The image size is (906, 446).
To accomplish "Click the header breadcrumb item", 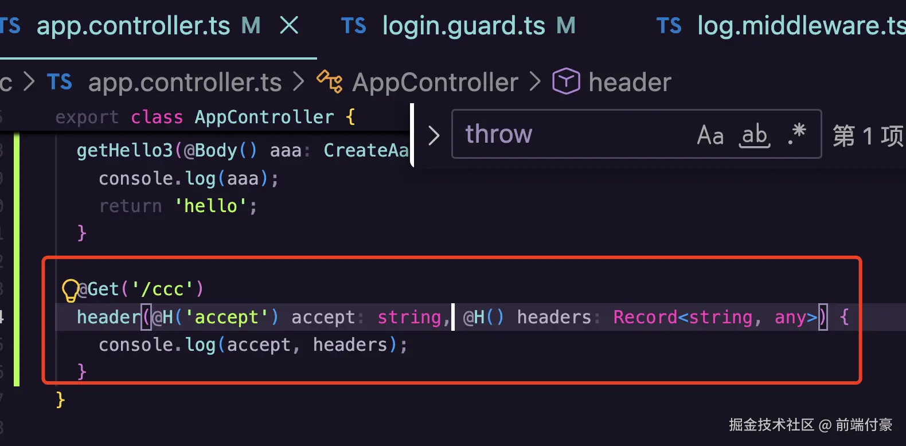I will [x=630, y=83].
